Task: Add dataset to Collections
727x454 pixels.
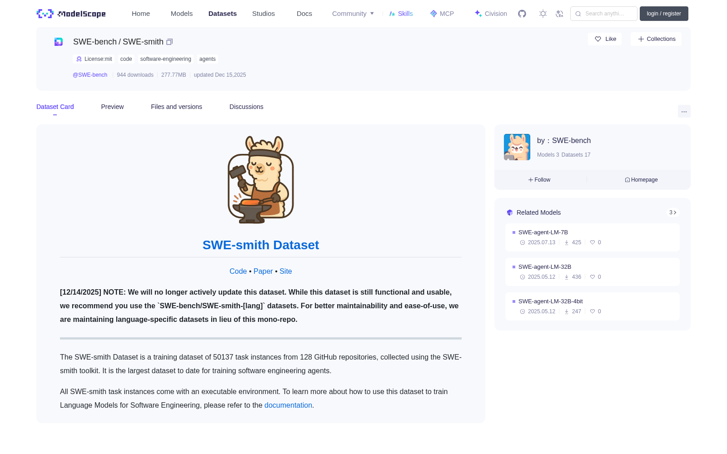Action: (x=656, y=39)
